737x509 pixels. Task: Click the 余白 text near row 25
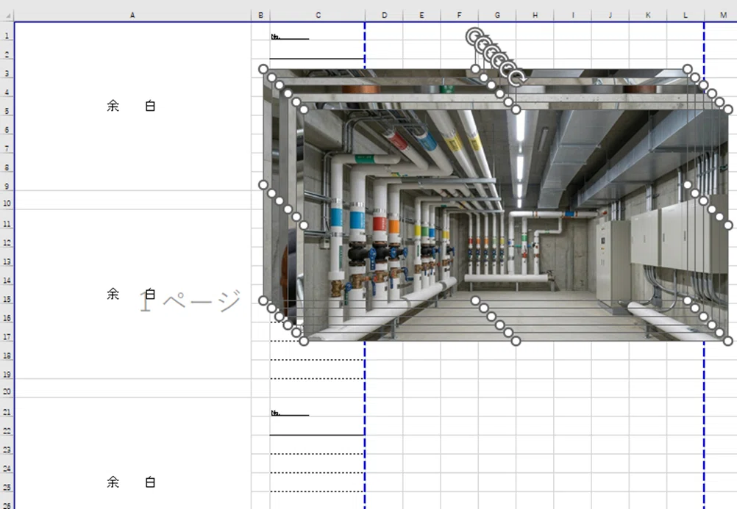(x=131, y=482)
